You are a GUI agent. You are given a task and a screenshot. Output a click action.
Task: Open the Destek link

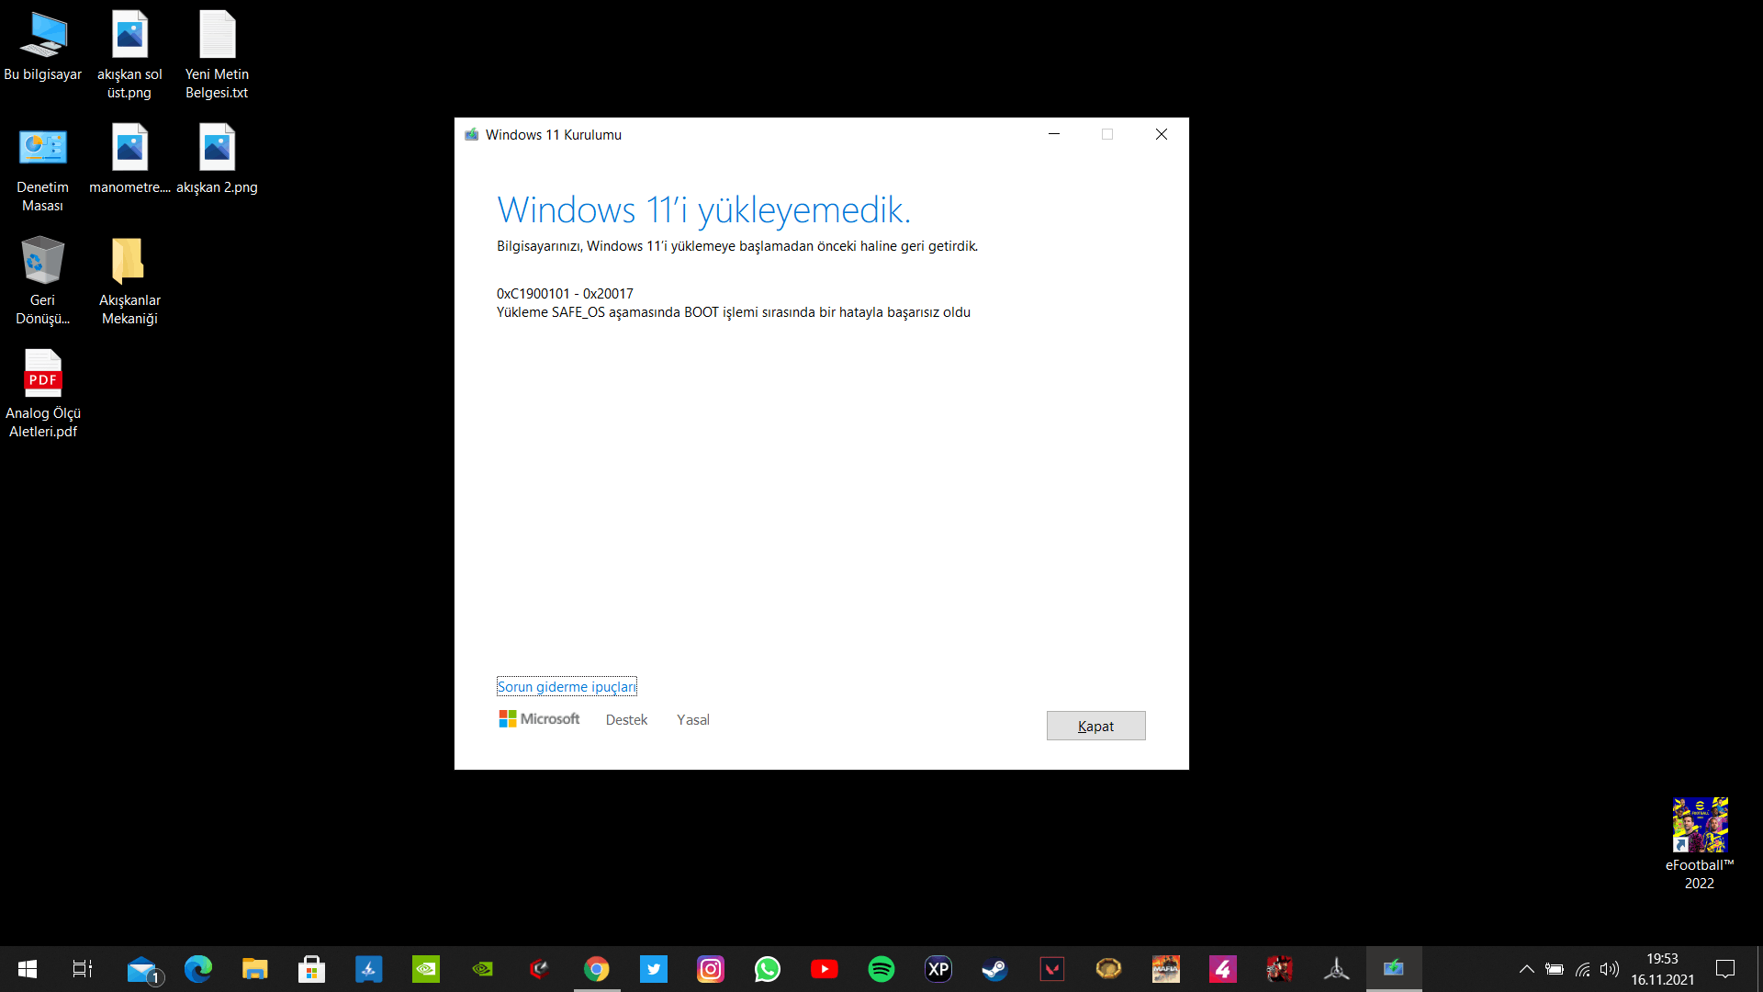(x=626, y=720)
